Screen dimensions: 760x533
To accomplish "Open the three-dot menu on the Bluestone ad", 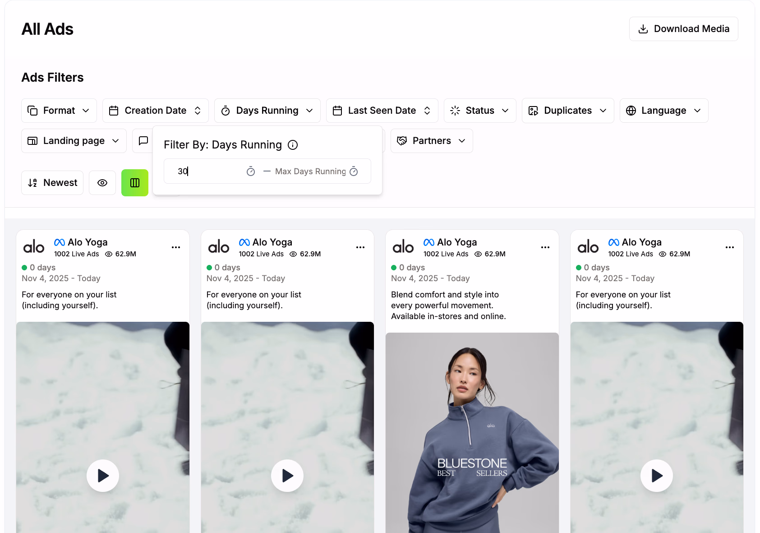I will click(x=545, y=247).
